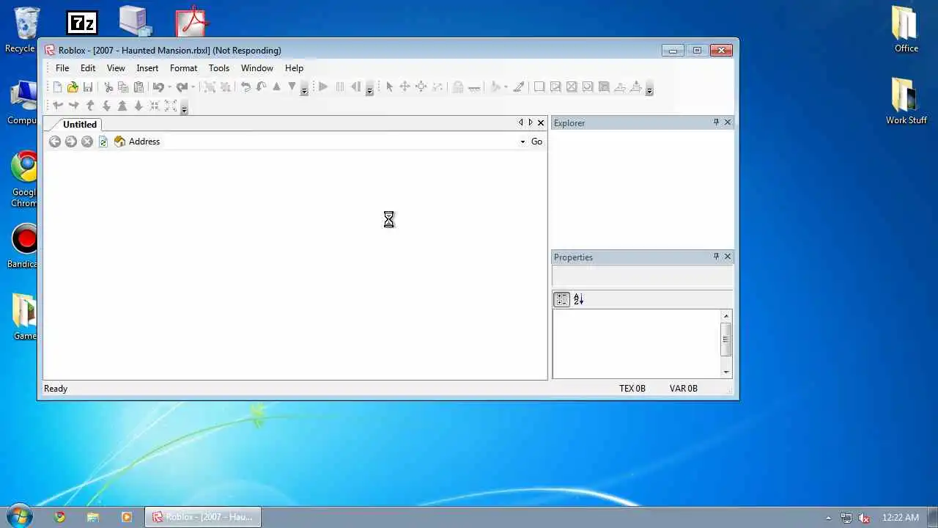Open the Undo history dropdown arrow

pos(170,87)
